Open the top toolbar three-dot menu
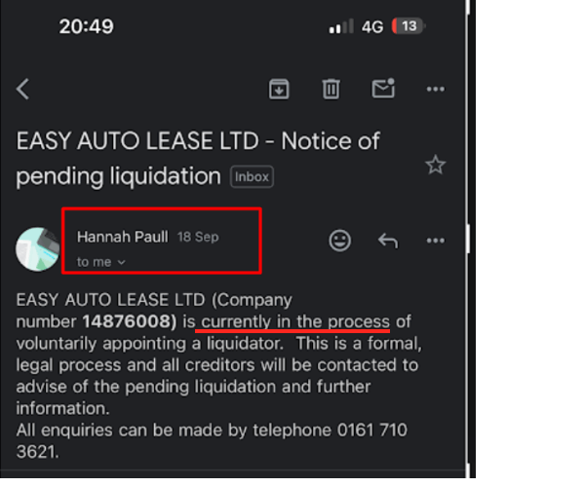Screen dimensions: 585x487 click(436, 89)
